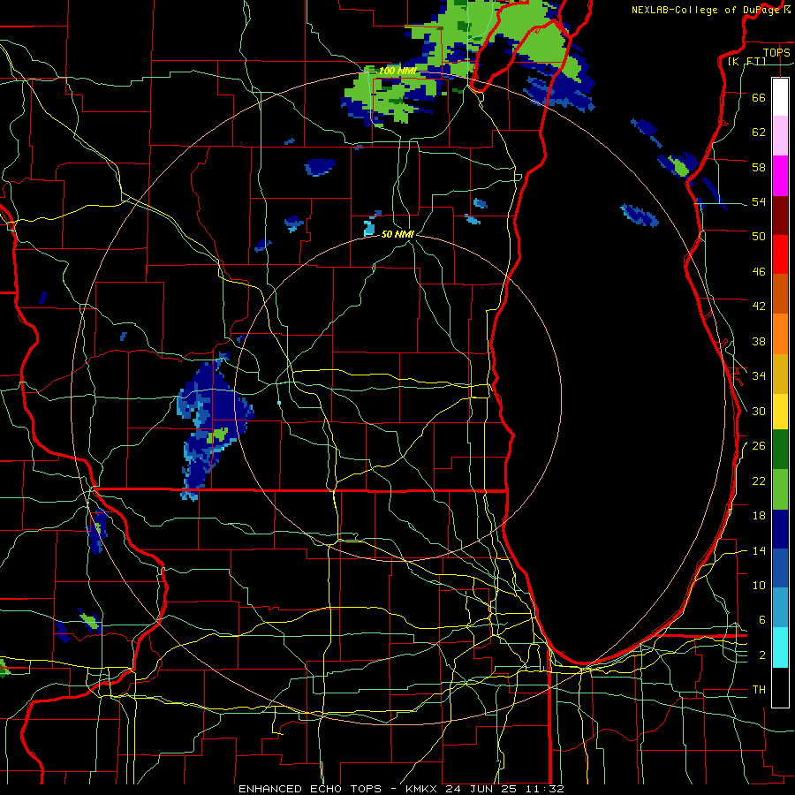Click the 34 legend value
Image resolution: width=795 pixels, height=795 pixels.
759,376
